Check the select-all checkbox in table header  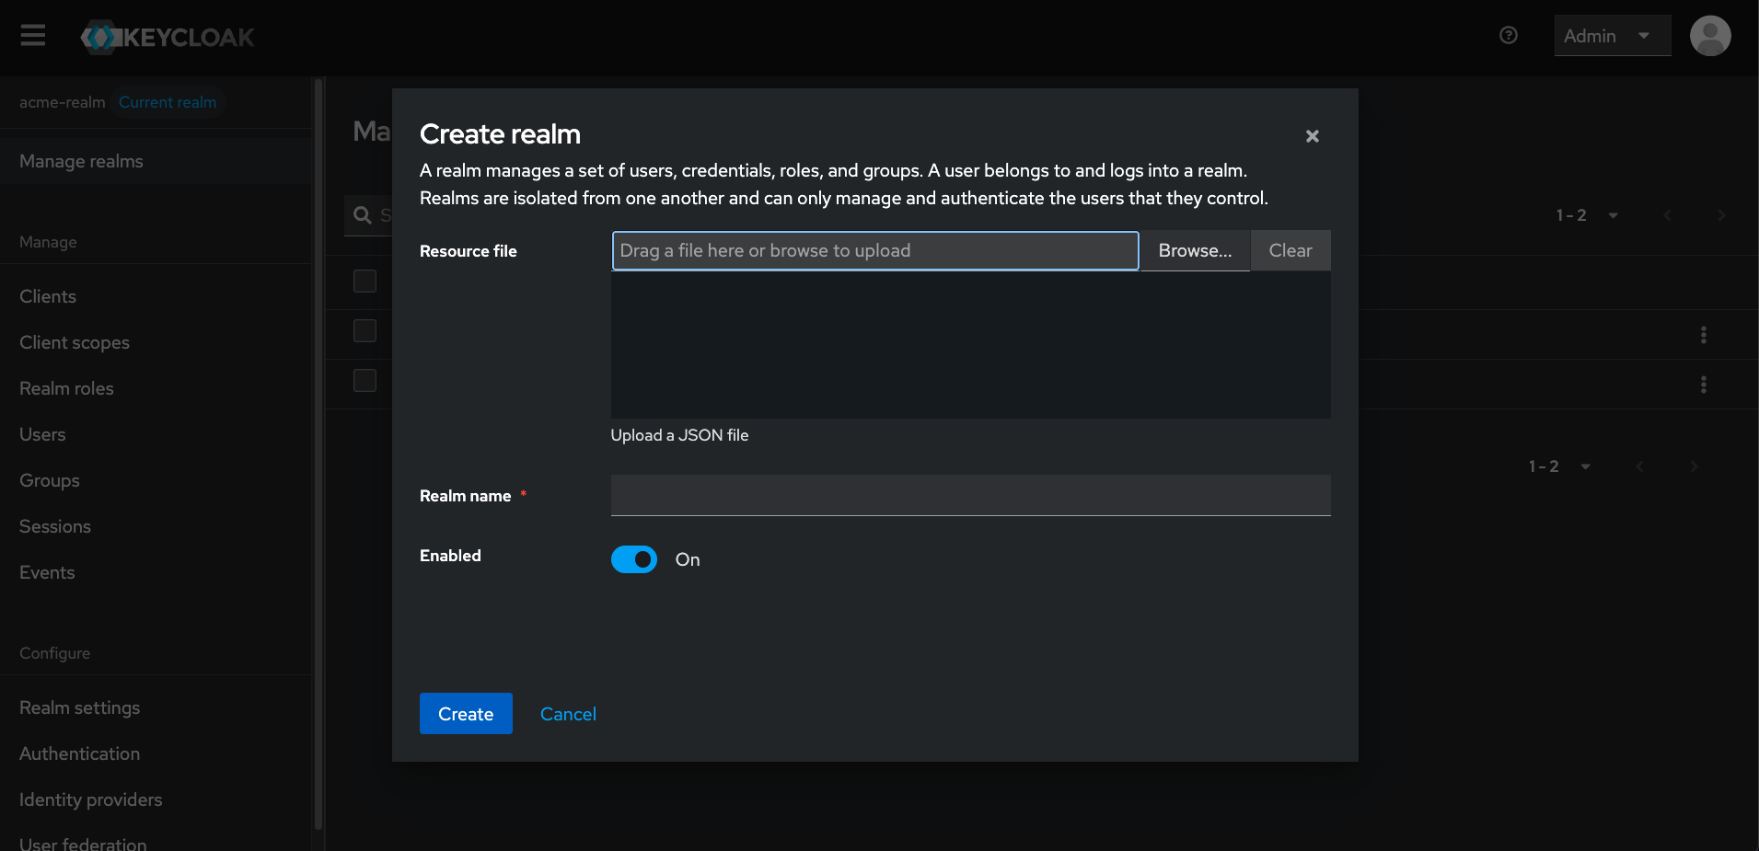click(365, 282)
